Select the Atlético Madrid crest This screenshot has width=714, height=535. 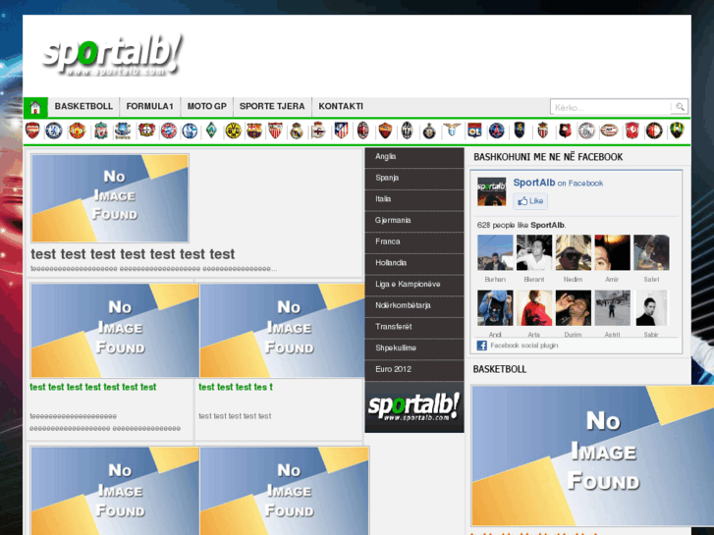click(341, 131)
